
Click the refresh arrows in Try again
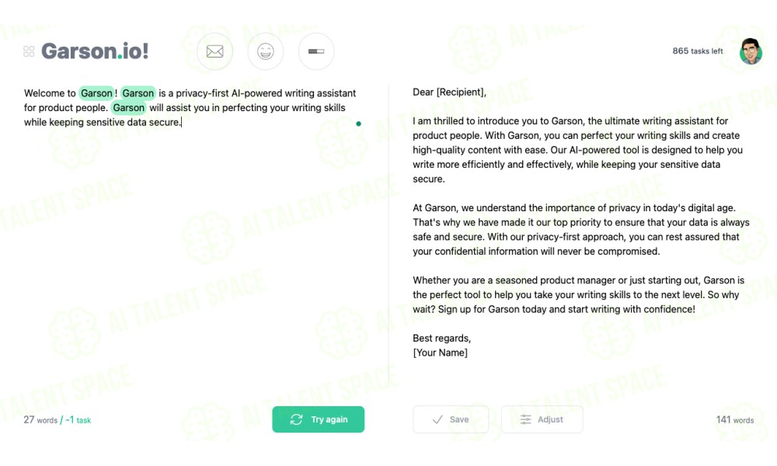pyautogui.click(x=296, y=419)
